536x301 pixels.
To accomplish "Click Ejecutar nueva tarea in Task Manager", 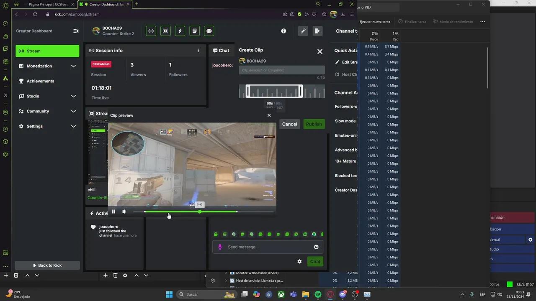I will [375, 22].
